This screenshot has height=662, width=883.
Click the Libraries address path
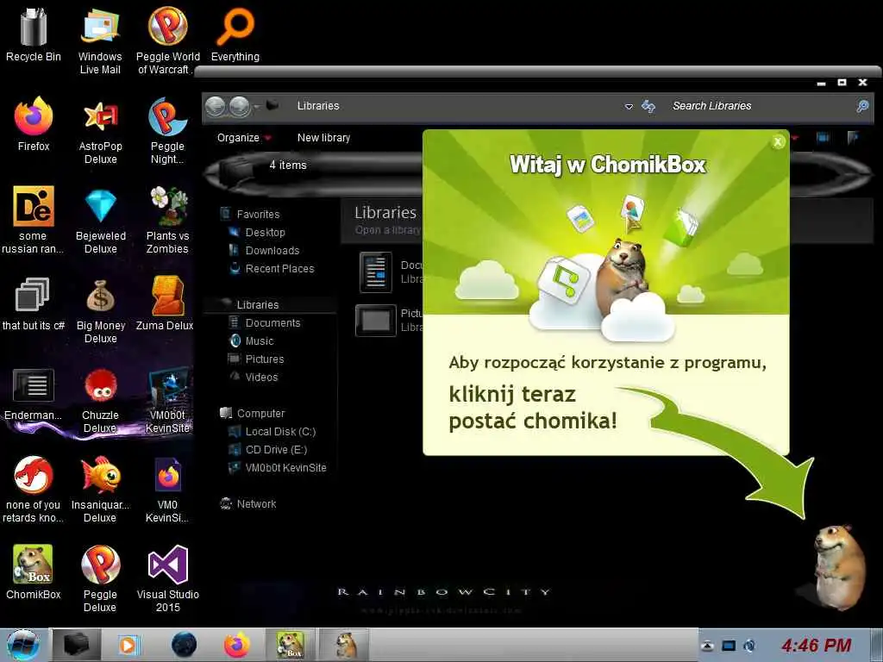(318, 106)
